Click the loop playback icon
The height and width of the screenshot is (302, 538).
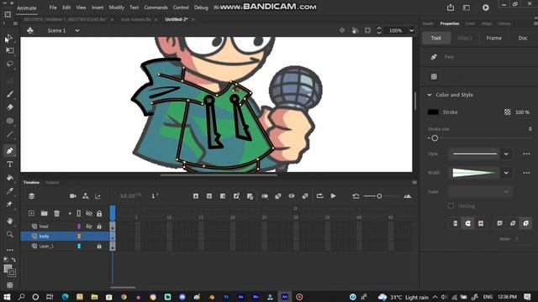pos(319,196)
